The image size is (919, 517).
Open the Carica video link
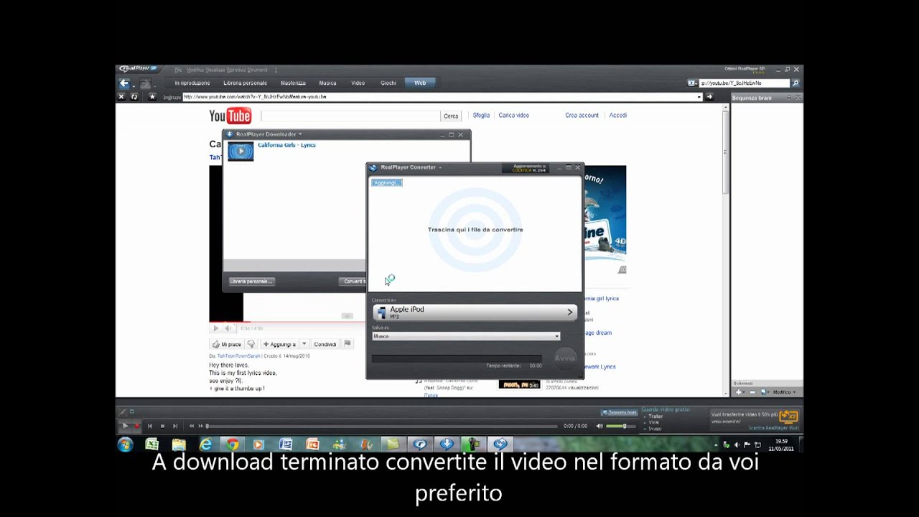pyautogui.click(x=513, y=115)
